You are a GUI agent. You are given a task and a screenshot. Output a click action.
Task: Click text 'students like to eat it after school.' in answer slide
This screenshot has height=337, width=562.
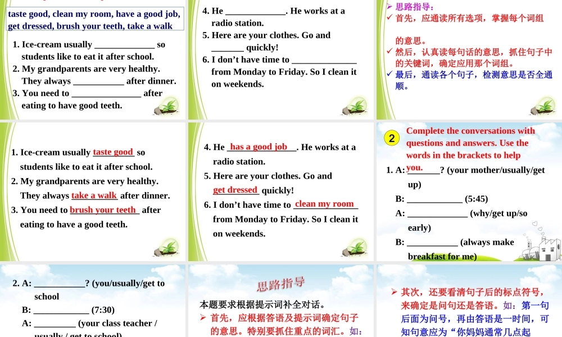[x=87, y=166]
